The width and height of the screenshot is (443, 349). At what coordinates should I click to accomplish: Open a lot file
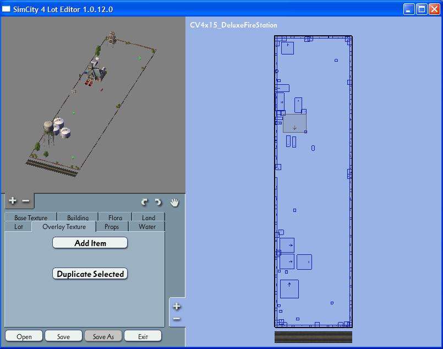(24, 336)
